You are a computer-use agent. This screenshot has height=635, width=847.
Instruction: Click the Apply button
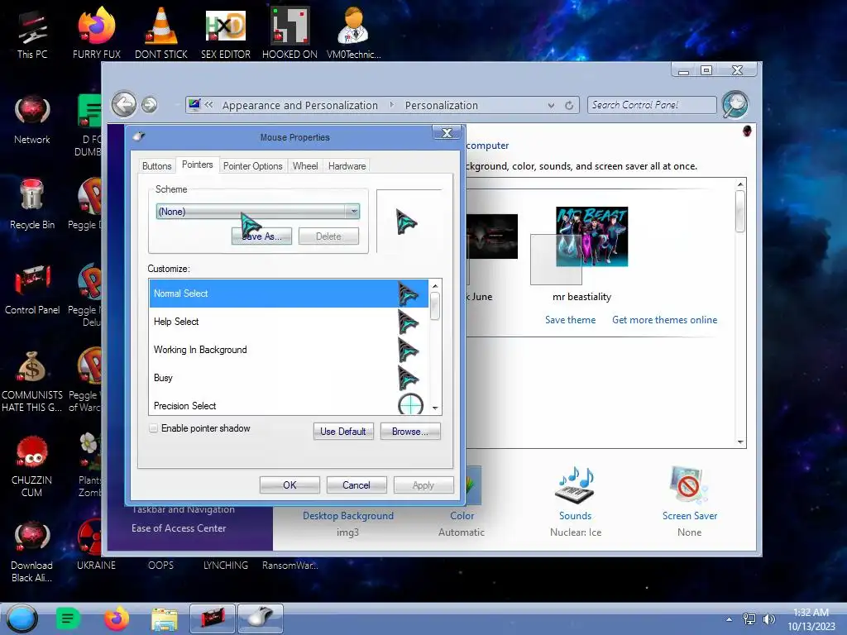423,485
